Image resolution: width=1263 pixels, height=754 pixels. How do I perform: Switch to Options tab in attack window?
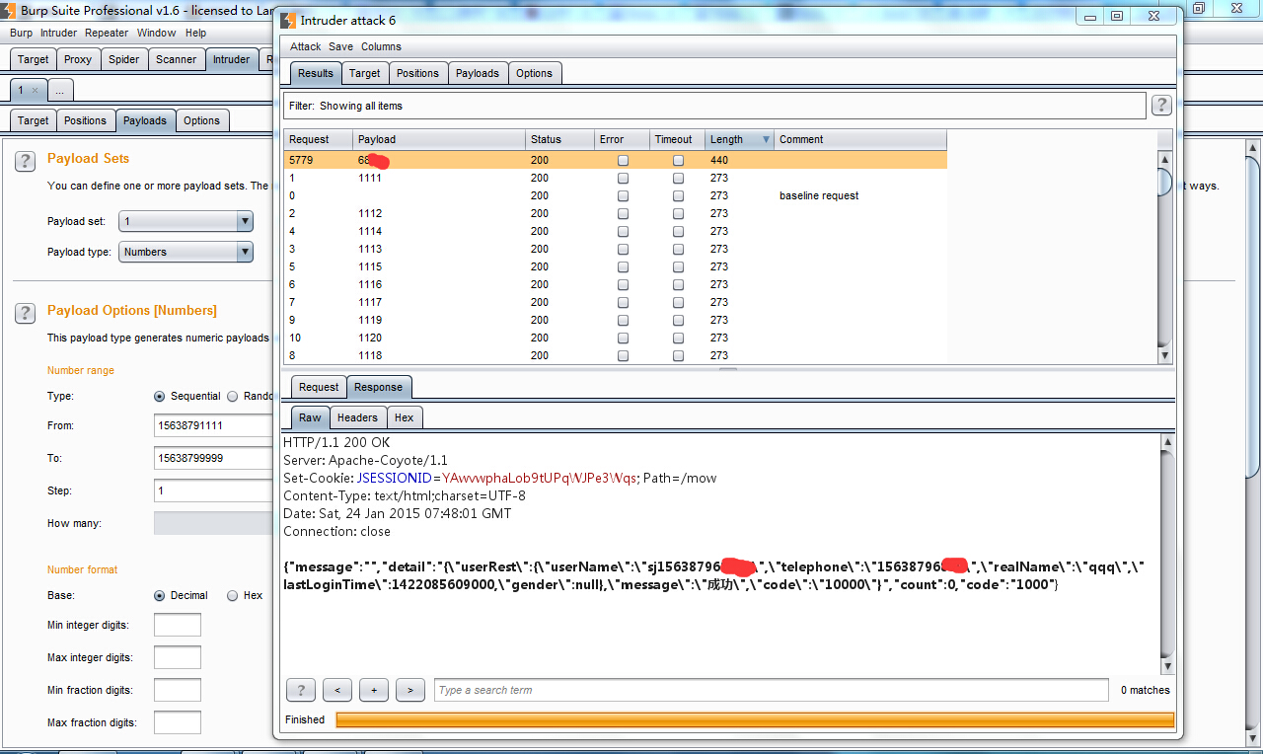[x=534, y=73]
